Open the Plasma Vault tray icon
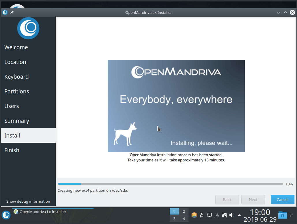Screen dimensions: 297x224 (x=224, y=215)
